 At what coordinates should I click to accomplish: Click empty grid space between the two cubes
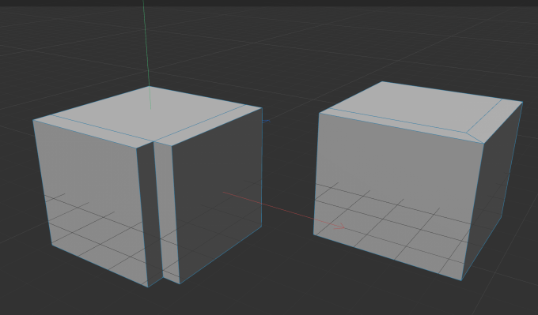pyautogui.click(x=288, y=164)
